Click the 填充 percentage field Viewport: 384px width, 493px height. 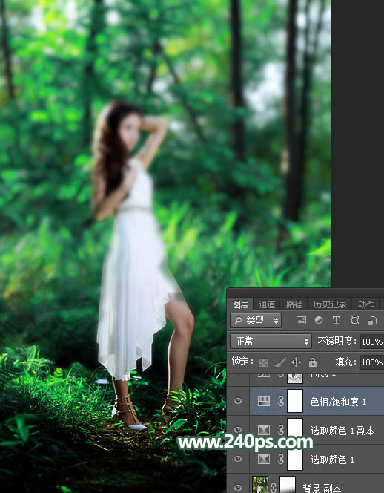point(371,362)
